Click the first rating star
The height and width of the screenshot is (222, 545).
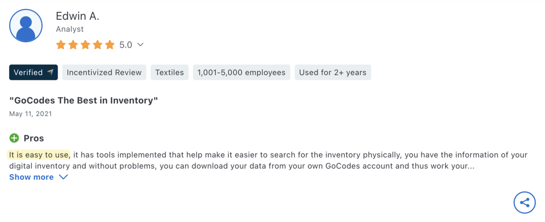pyautogui.click(x=61, y=45)
